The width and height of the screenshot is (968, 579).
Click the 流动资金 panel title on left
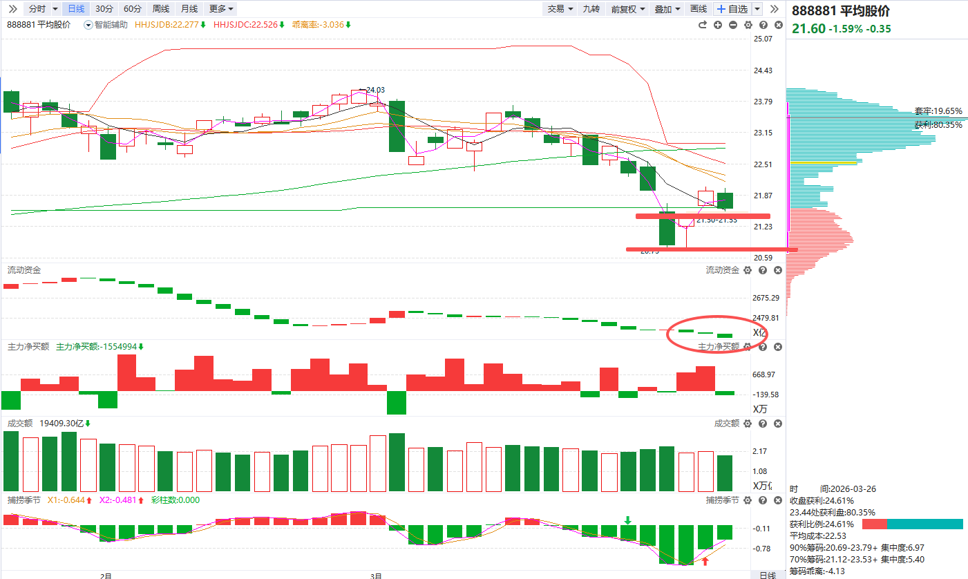[24, 269]
